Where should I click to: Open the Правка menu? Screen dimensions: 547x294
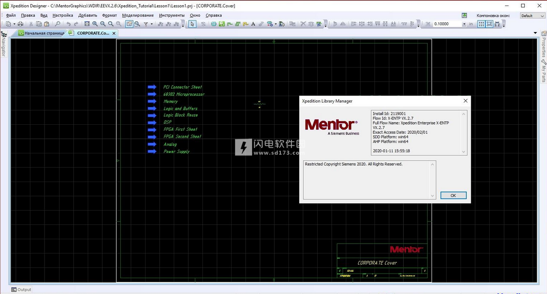click(28, 15)
